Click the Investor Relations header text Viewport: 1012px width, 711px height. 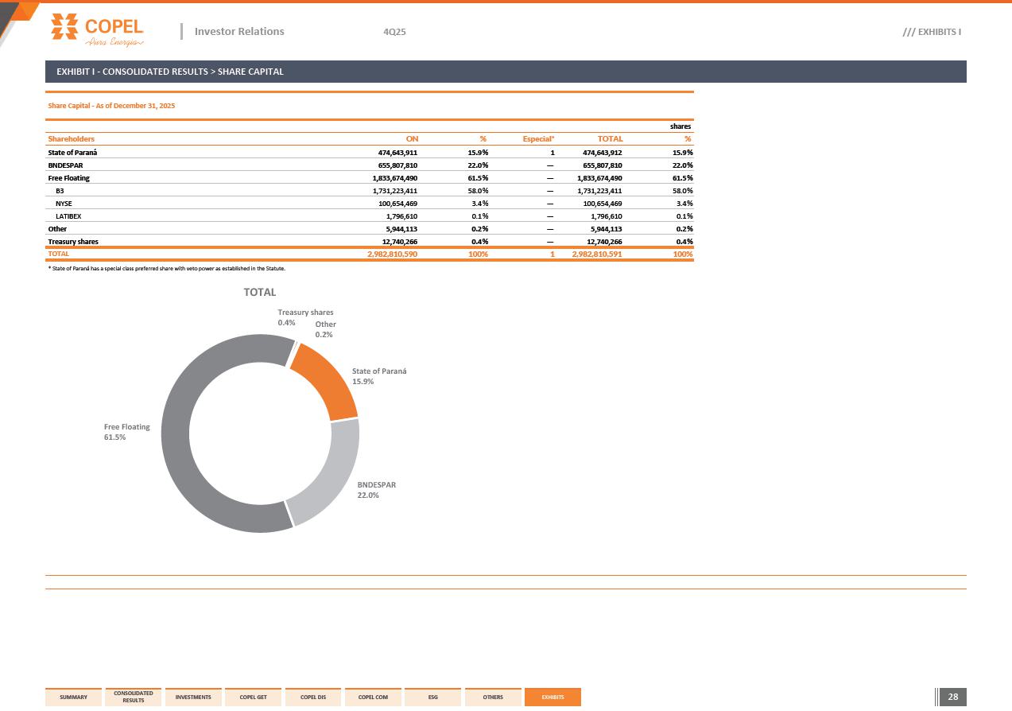(x=239, y=32)
